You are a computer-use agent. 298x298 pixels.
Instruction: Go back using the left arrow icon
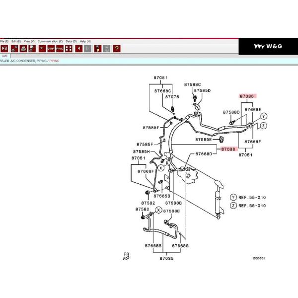tap(78, 48)
